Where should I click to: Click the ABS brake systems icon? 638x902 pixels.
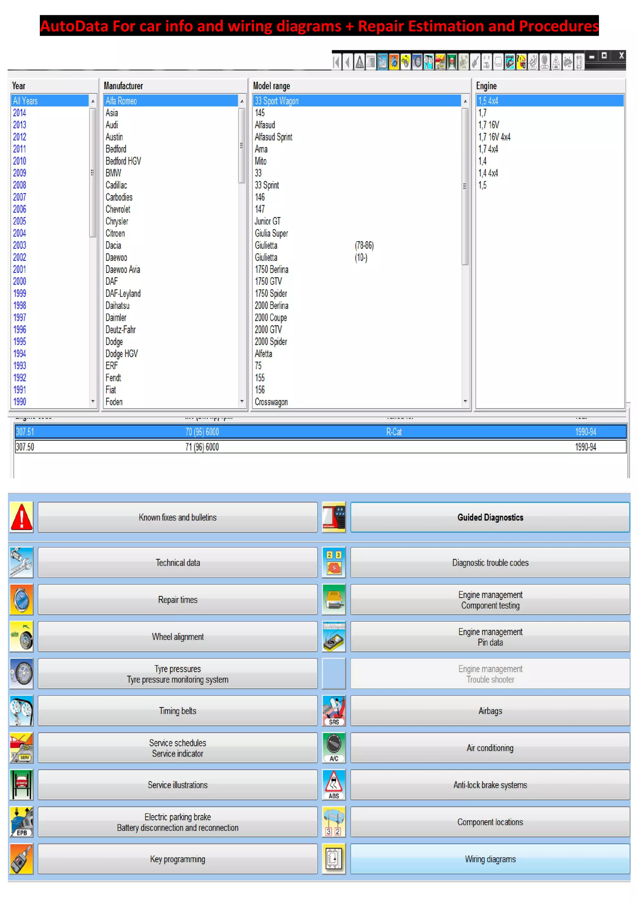coord(334,785)
